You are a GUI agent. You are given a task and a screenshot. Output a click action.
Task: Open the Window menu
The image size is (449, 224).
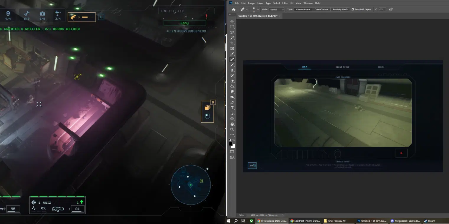point(308,3)
